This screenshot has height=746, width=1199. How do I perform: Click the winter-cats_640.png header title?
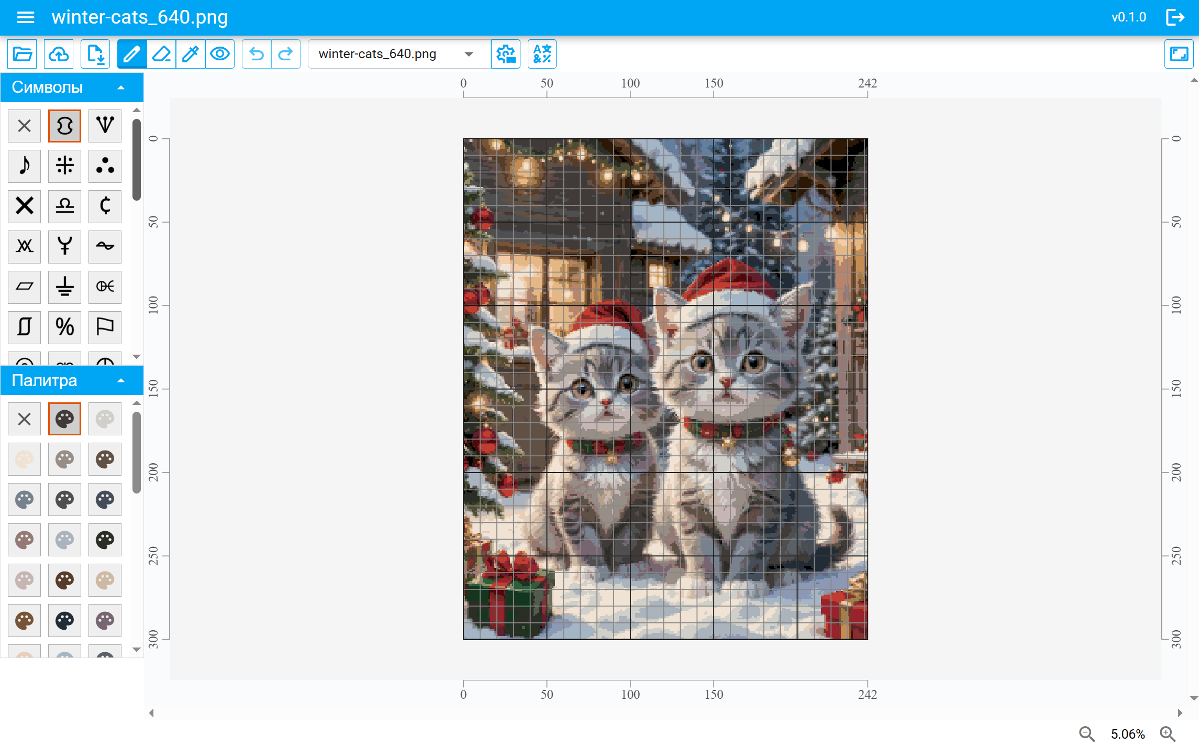point(140,17)
